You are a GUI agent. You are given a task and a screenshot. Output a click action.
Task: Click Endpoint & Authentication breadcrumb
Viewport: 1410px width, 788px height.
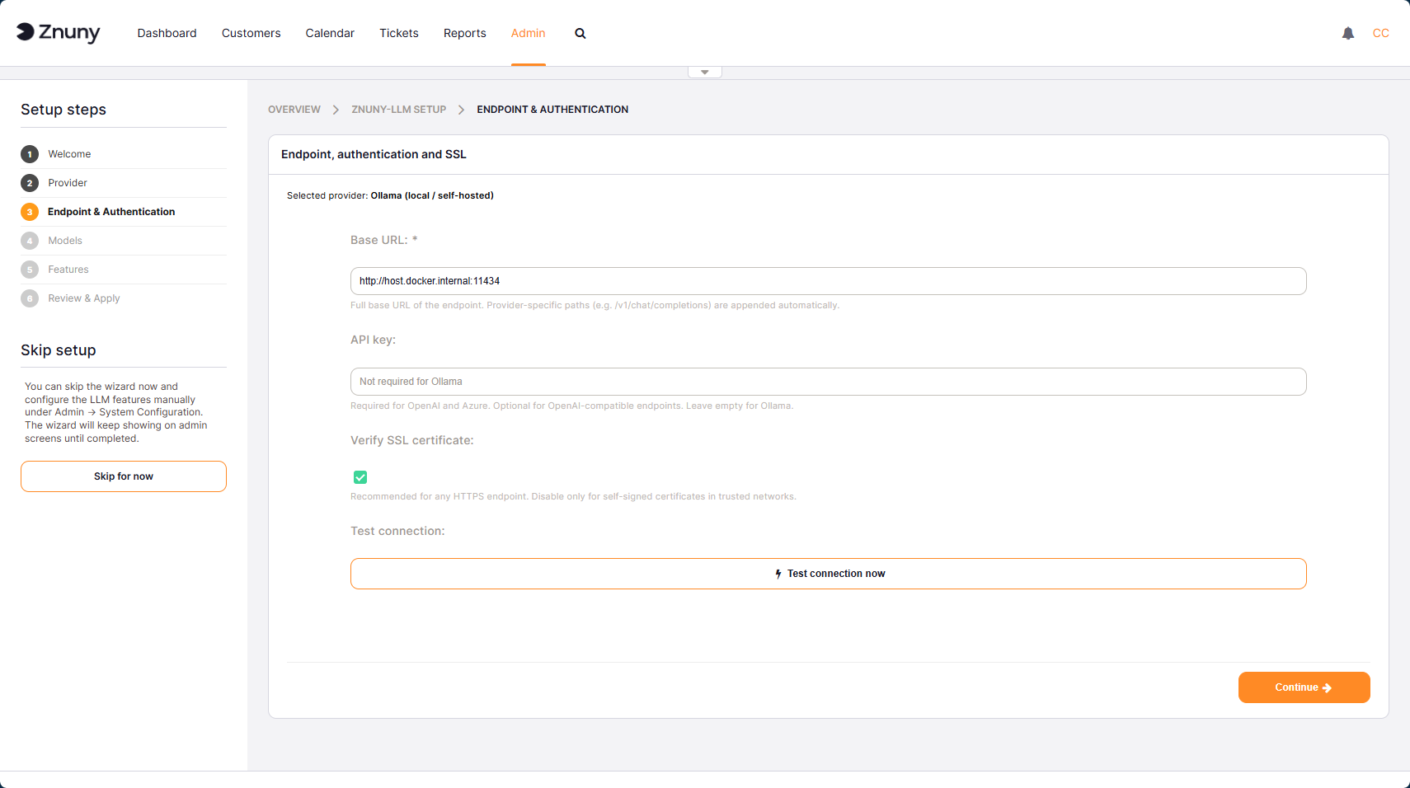pyautogui.click(x=552, y=110)
